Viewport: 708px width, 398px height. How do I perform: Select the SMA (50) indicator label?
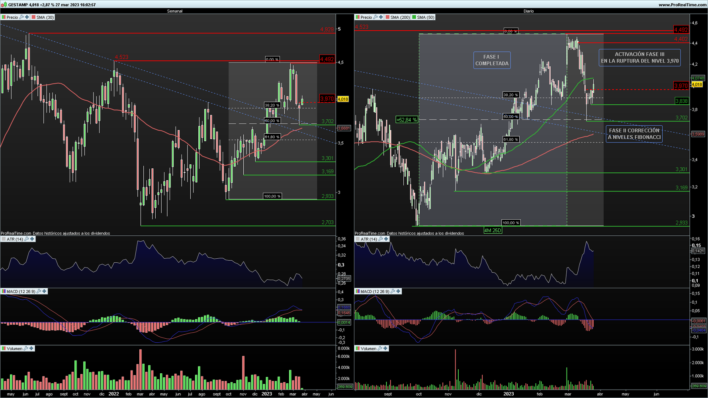point(425,17)
